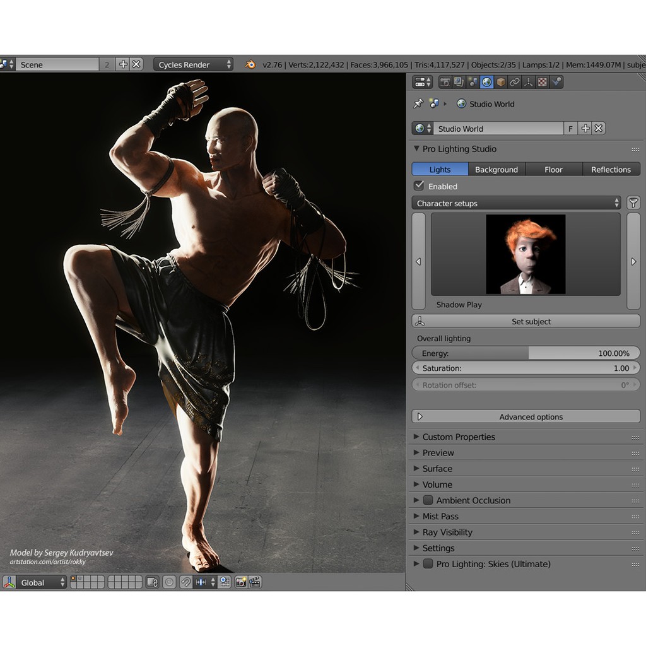Switch to the Background tab
This screenshot has width=646, height=646.
[496, 169]
